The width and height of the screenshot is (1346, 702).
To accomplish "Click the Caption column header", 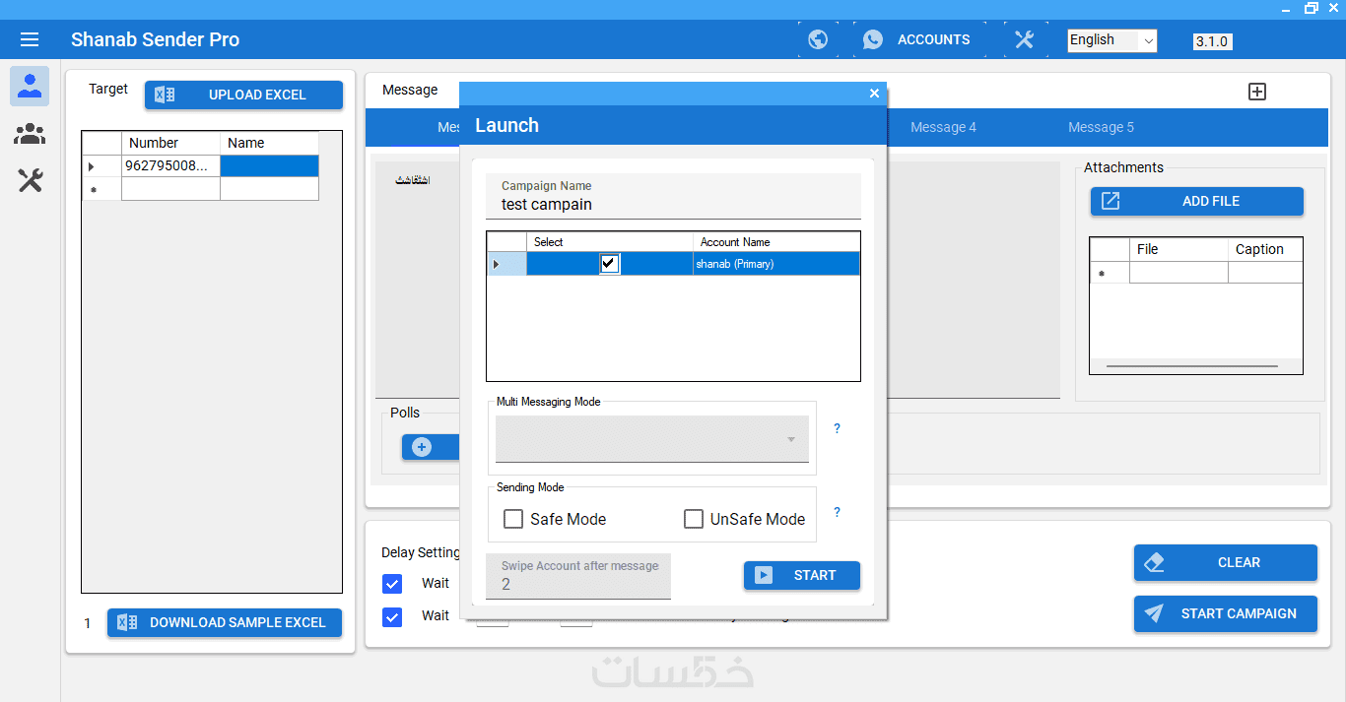I will click(1265, 249).
